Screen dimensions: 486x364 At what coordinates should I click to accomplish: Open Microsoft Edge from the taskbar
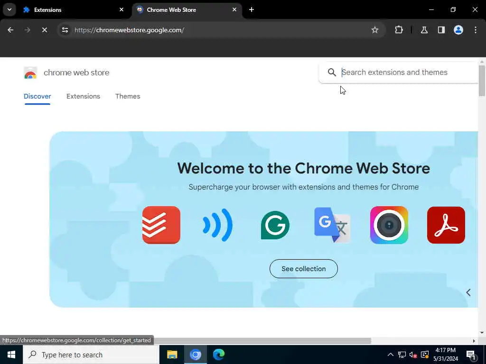(218, 355)
